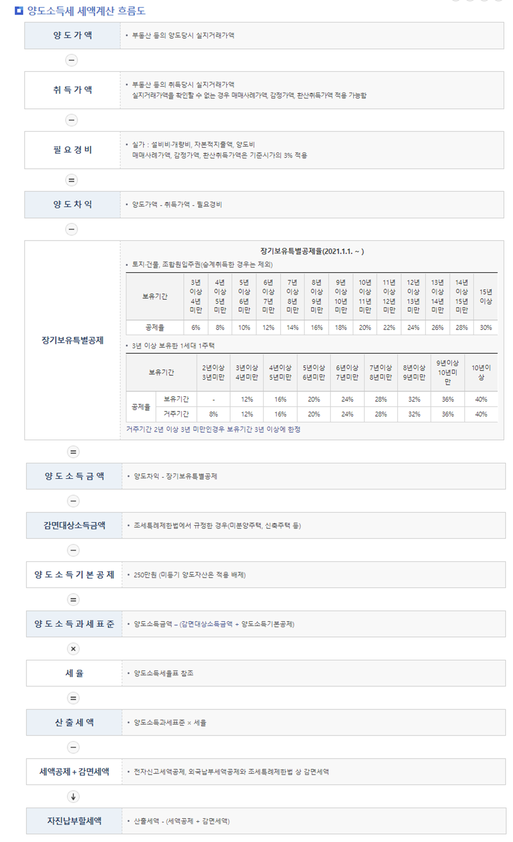Viewport: 513px width, 842px height.
Task: Select the 양도소득금액 label box
Action: click(74, 476)
